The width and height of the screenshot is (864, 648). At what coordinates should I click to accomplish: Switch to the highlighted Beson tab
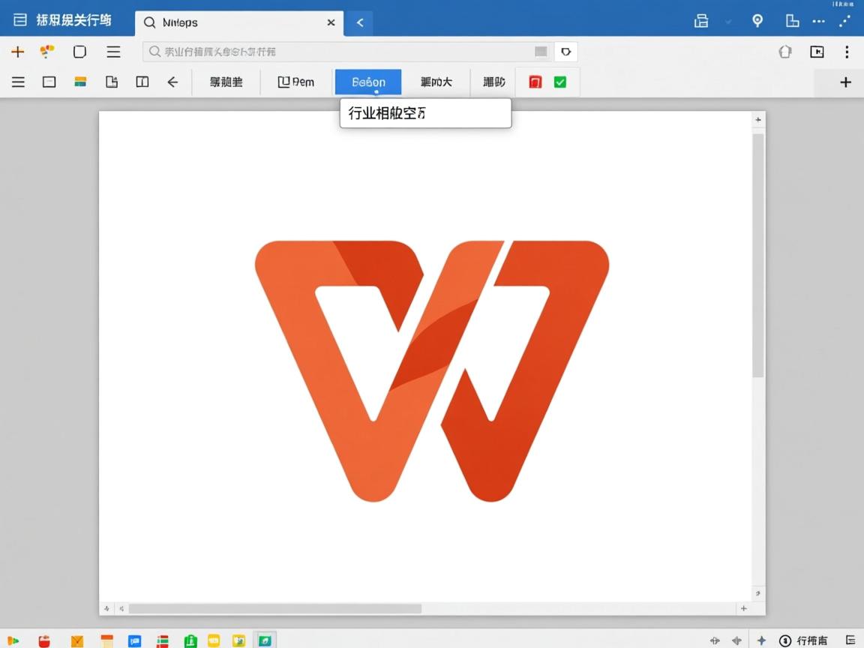tap(367, 82)
